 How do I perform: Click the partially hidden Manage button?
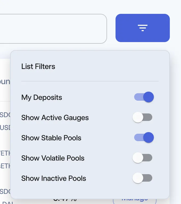point(135,201)
